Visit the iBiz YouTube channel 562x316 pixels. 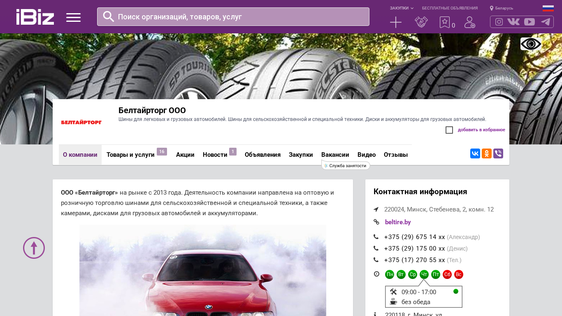click(x=529, y=22)
